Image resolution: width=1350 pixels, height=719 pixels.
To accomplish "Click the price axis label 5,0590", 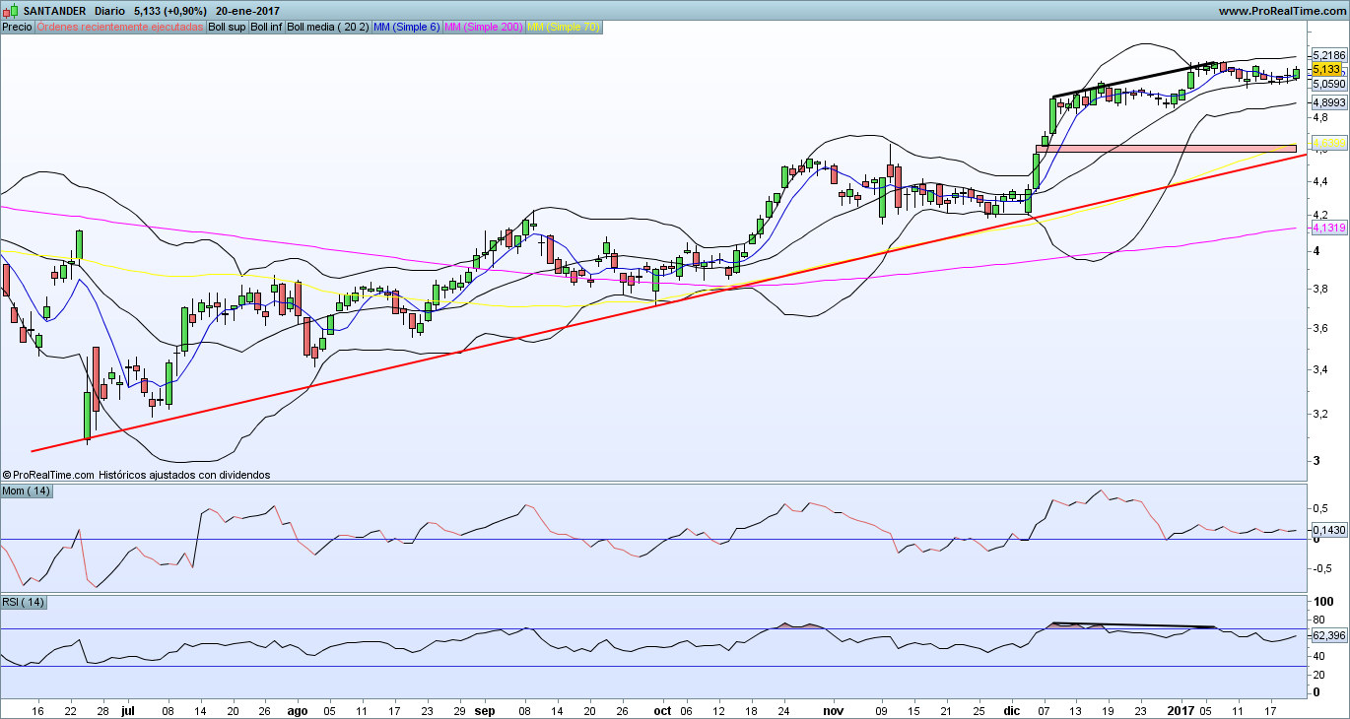I will (x=1328, y=85).
